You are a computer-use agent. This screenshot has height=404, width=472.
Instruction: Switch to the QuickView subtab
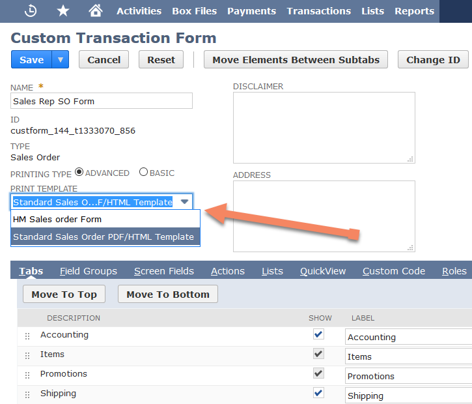tap(323, 271)
